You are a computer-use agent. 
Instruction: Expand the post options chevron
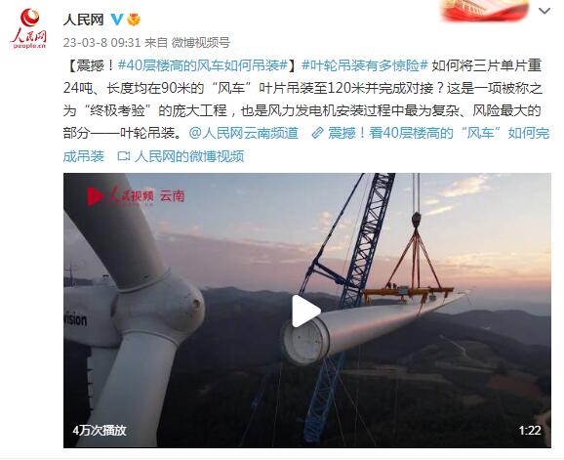[x=544, y=11]
